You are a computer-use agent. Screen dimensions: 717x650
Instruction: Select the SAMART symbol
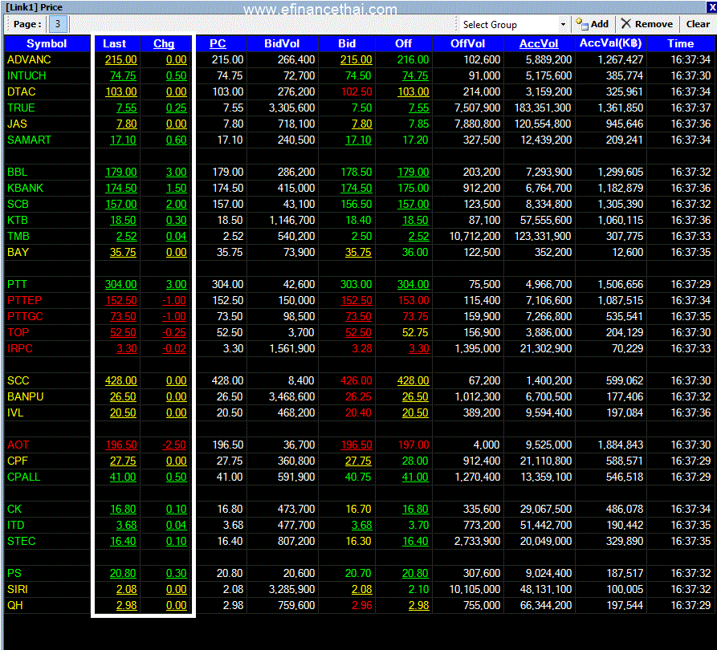click(29, 140)
